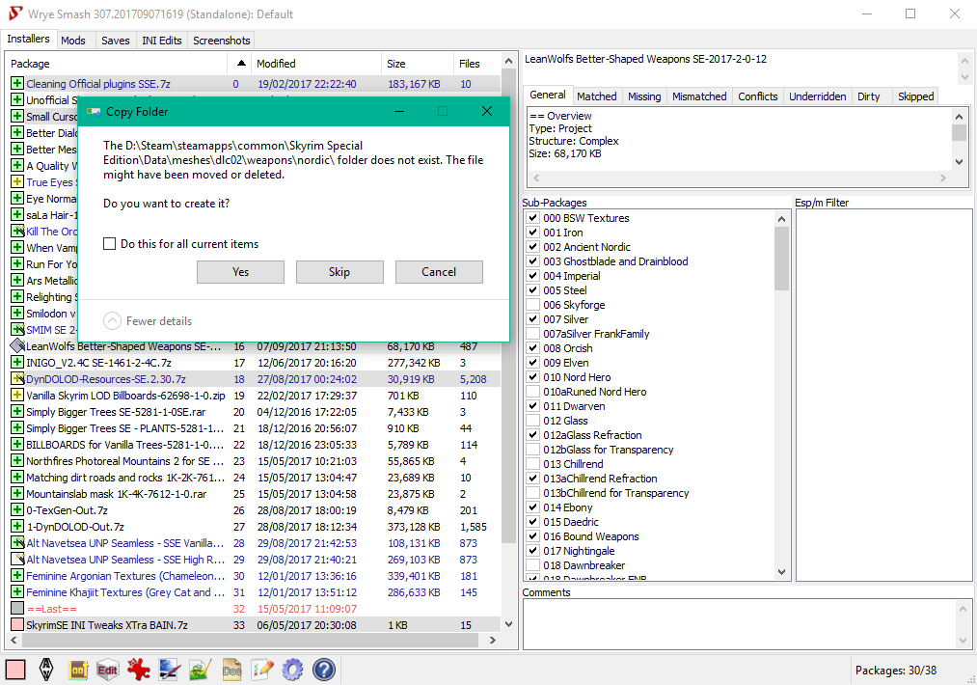Launch Skyrim via the dragon logo icon

(x=46, y=670)
